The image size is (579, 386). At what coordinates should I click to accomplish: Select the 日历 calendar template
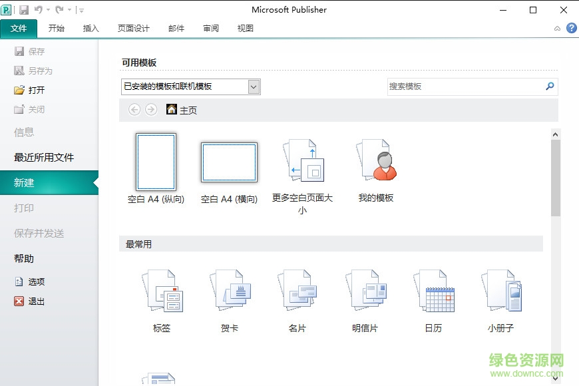(433, 293)
